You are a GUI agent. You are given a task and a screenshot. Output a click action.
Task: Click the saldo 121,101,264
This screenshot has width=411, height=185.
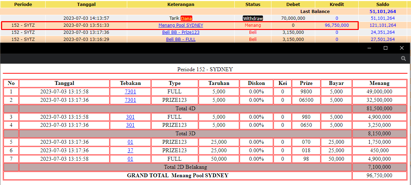[x=383, y=25]
